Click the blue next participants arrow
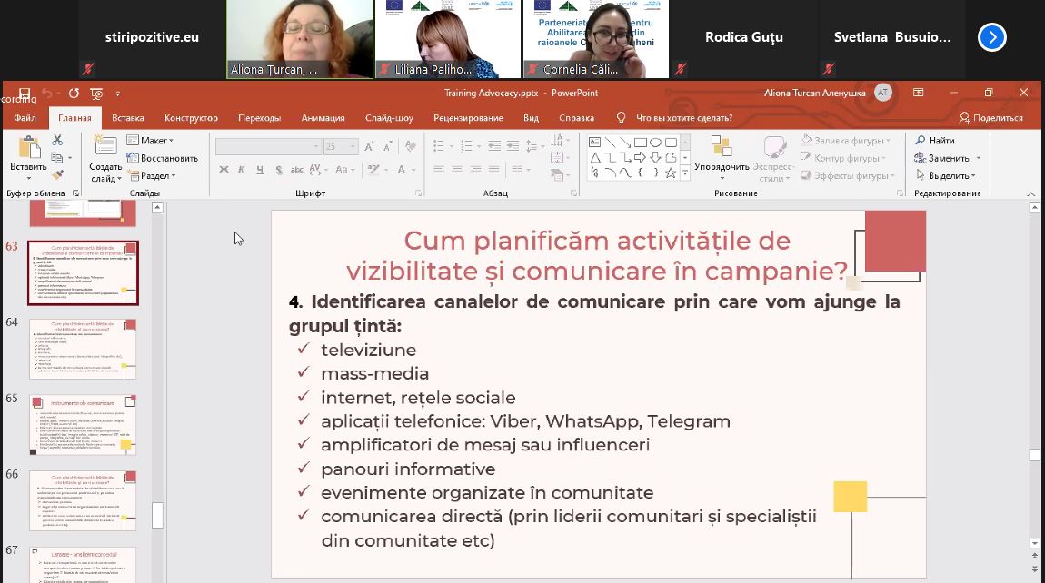 point(991,37)
